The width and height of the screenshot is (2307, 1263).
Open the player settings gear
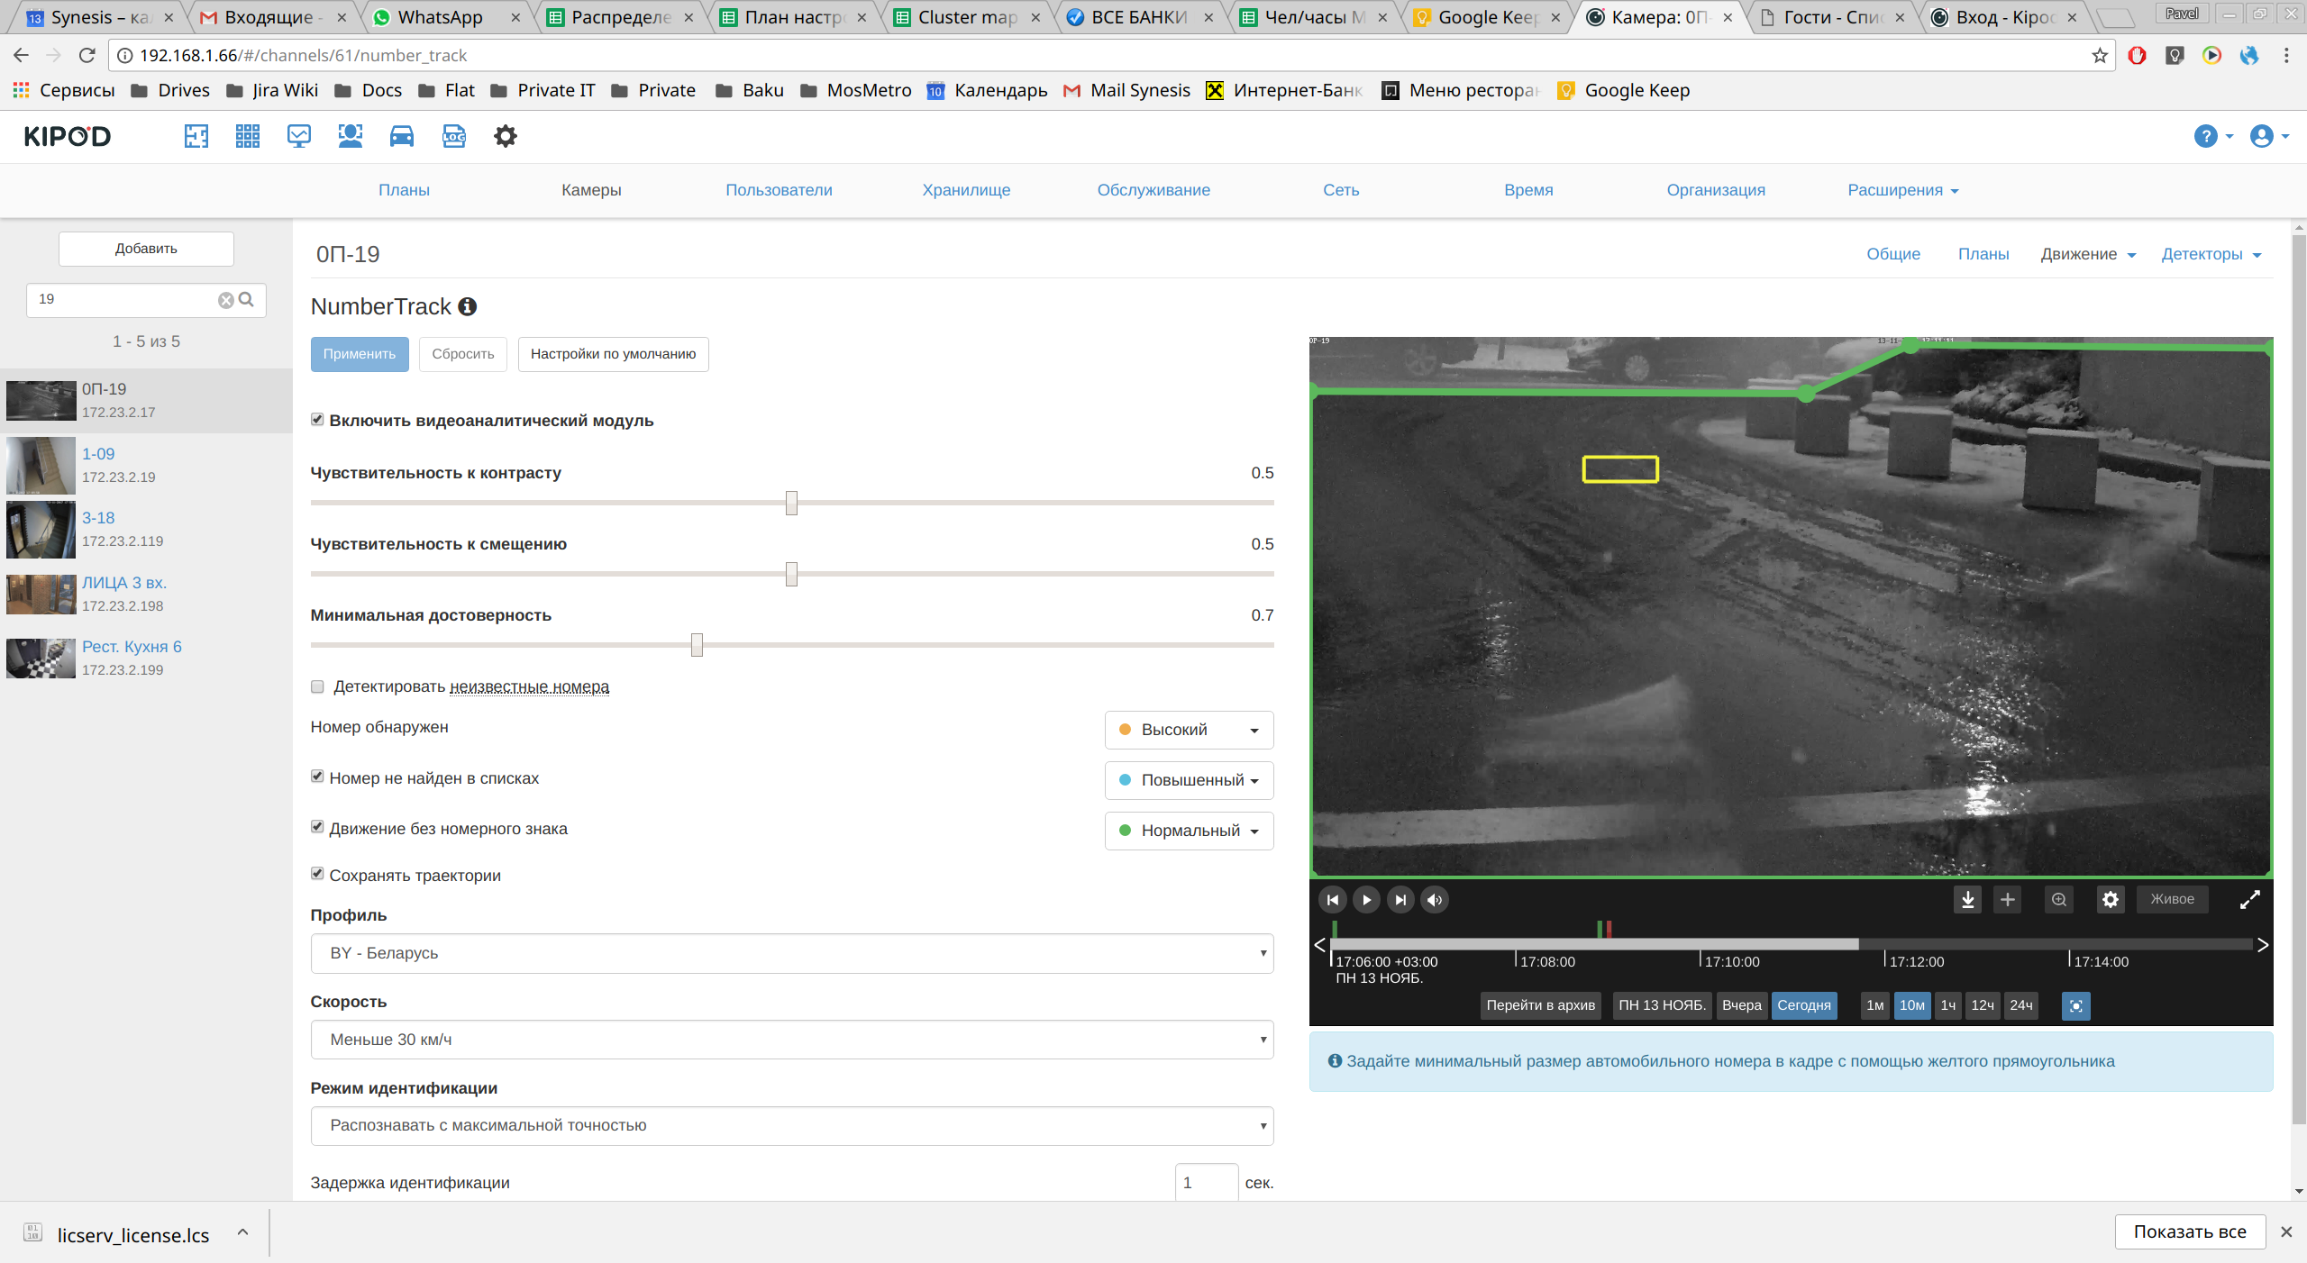[2111, 899]
